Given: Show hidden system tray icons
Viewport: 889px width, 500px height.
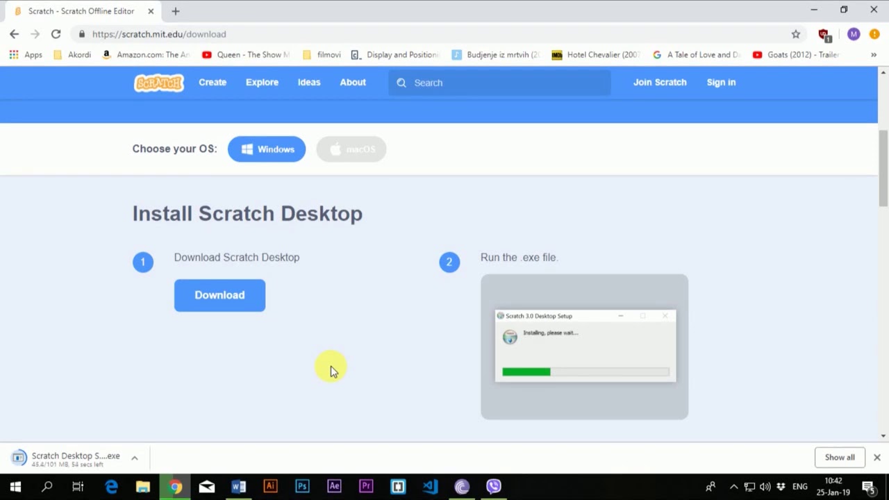Looking at the screenshot, I should [733, 487].
